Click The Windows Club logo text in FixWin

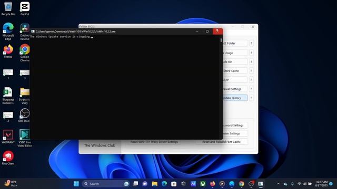100,145
